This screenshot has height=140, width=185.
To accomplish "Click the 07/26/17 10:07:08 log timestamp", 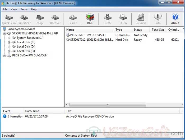I will pos(36,117).
